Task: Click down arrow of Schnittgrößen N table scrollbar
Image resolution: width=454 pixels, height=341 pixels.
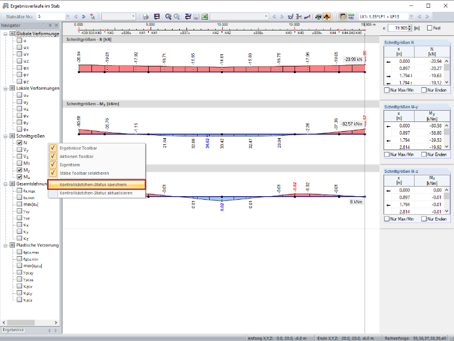Action: click(447, 83)
